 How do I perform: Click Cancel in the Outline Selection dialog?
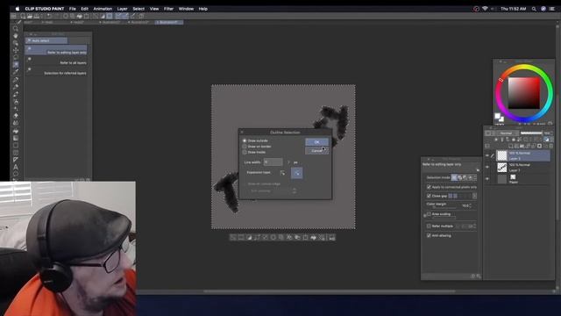point(316,151)
